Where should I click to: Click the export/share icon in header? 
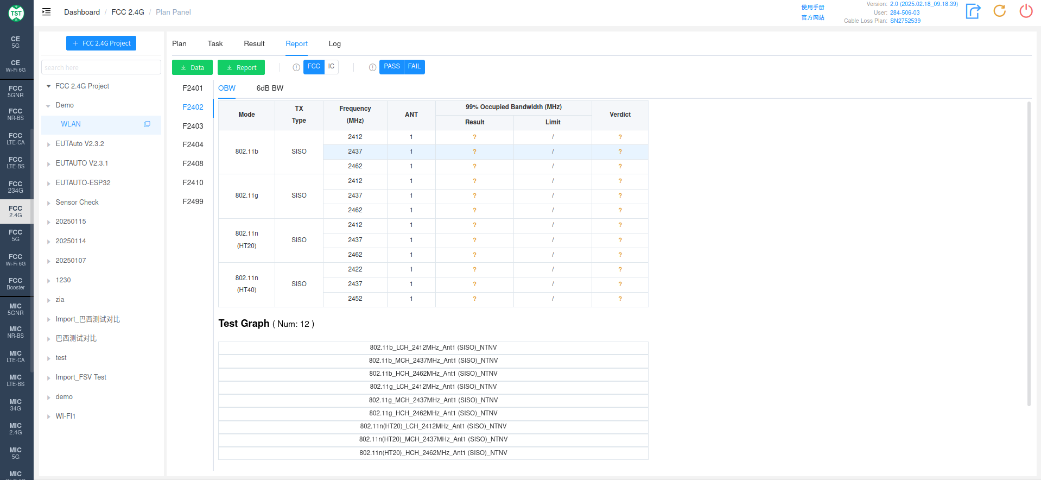[973, 11]
